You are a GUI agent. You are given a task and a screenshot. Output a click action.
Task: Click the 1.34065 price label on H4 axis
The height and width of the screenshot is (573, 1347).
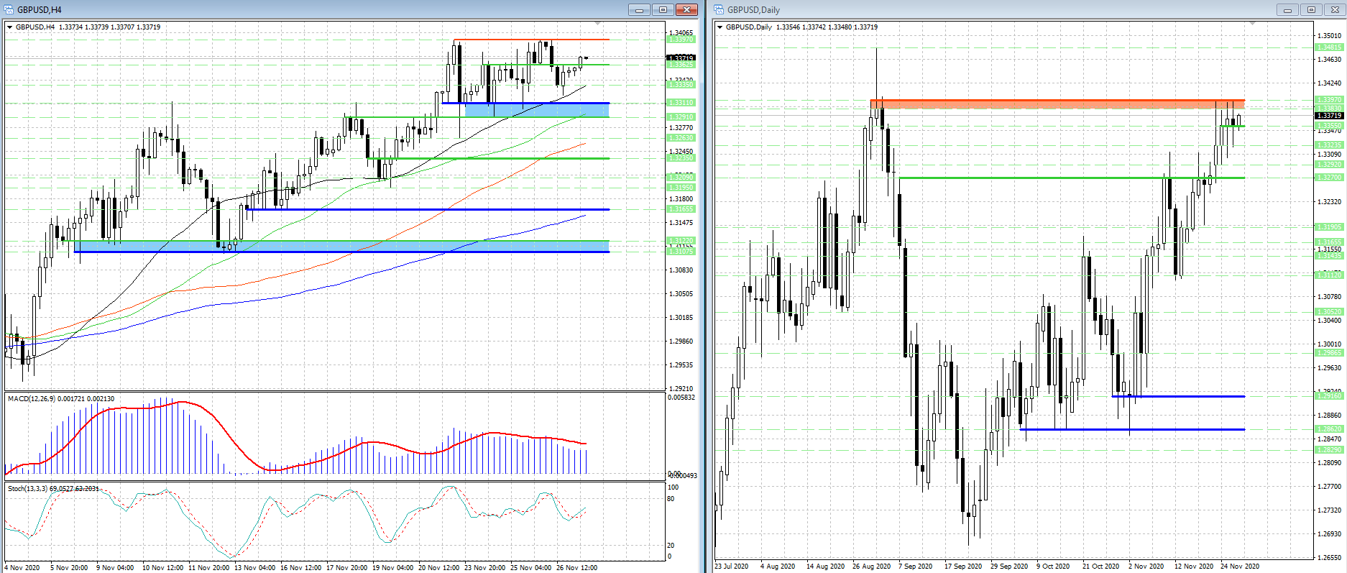click(x=681, y=33)
